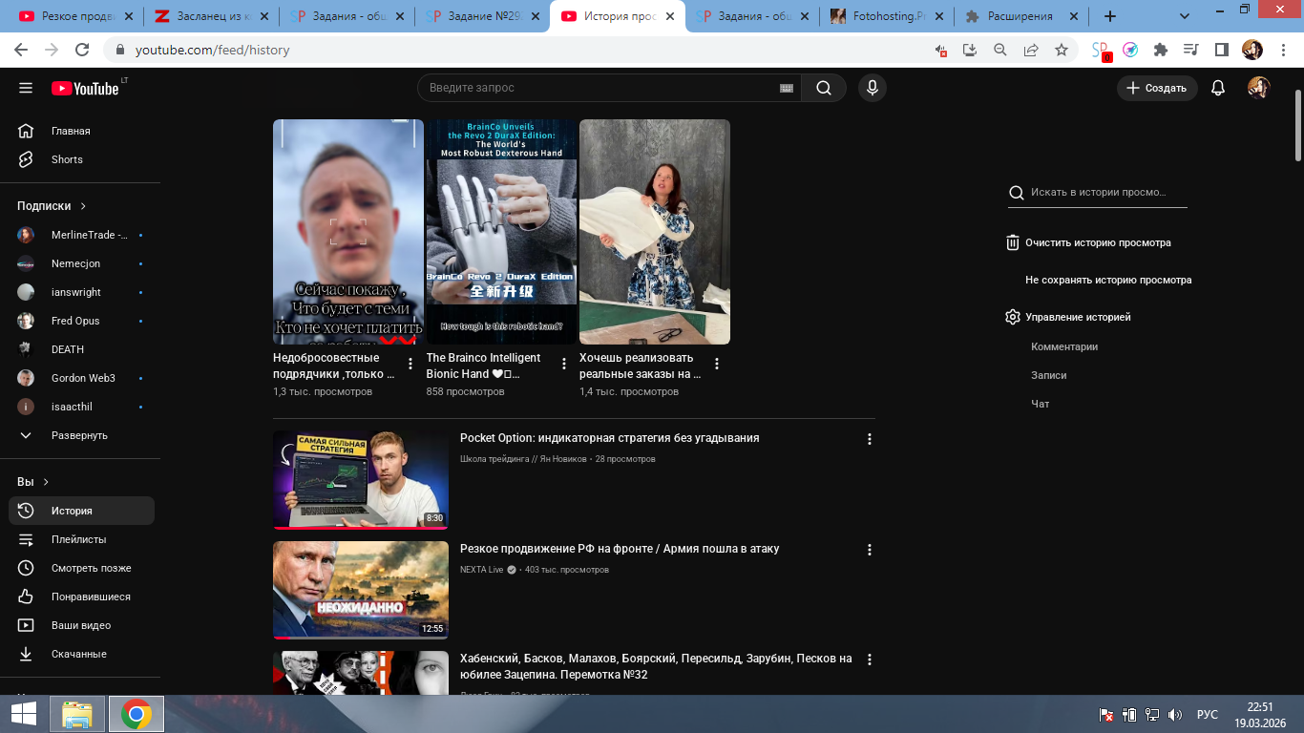Type in 'Искать в истории просмотра' field
The image size is (1304, 733).
click(1105, 192)
